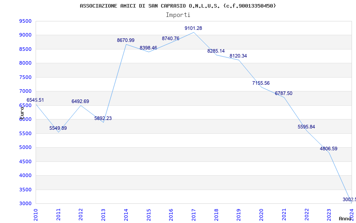Select data label 8285.14
The height and width of the screenshot is (223, 356).
(x=216, y=51)
